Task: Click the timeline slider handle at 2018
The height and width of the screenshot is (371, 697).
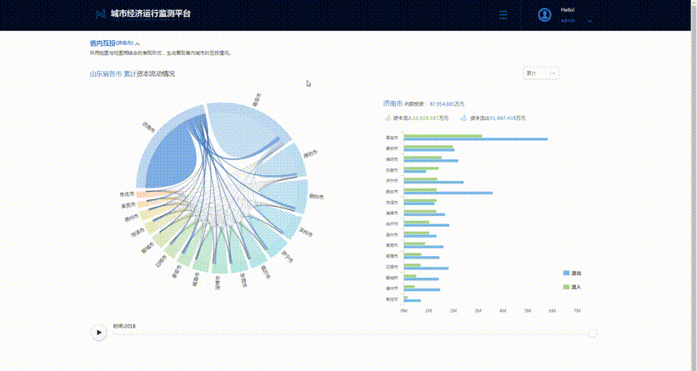Action: pyautogui.click(x=593, y=333)
